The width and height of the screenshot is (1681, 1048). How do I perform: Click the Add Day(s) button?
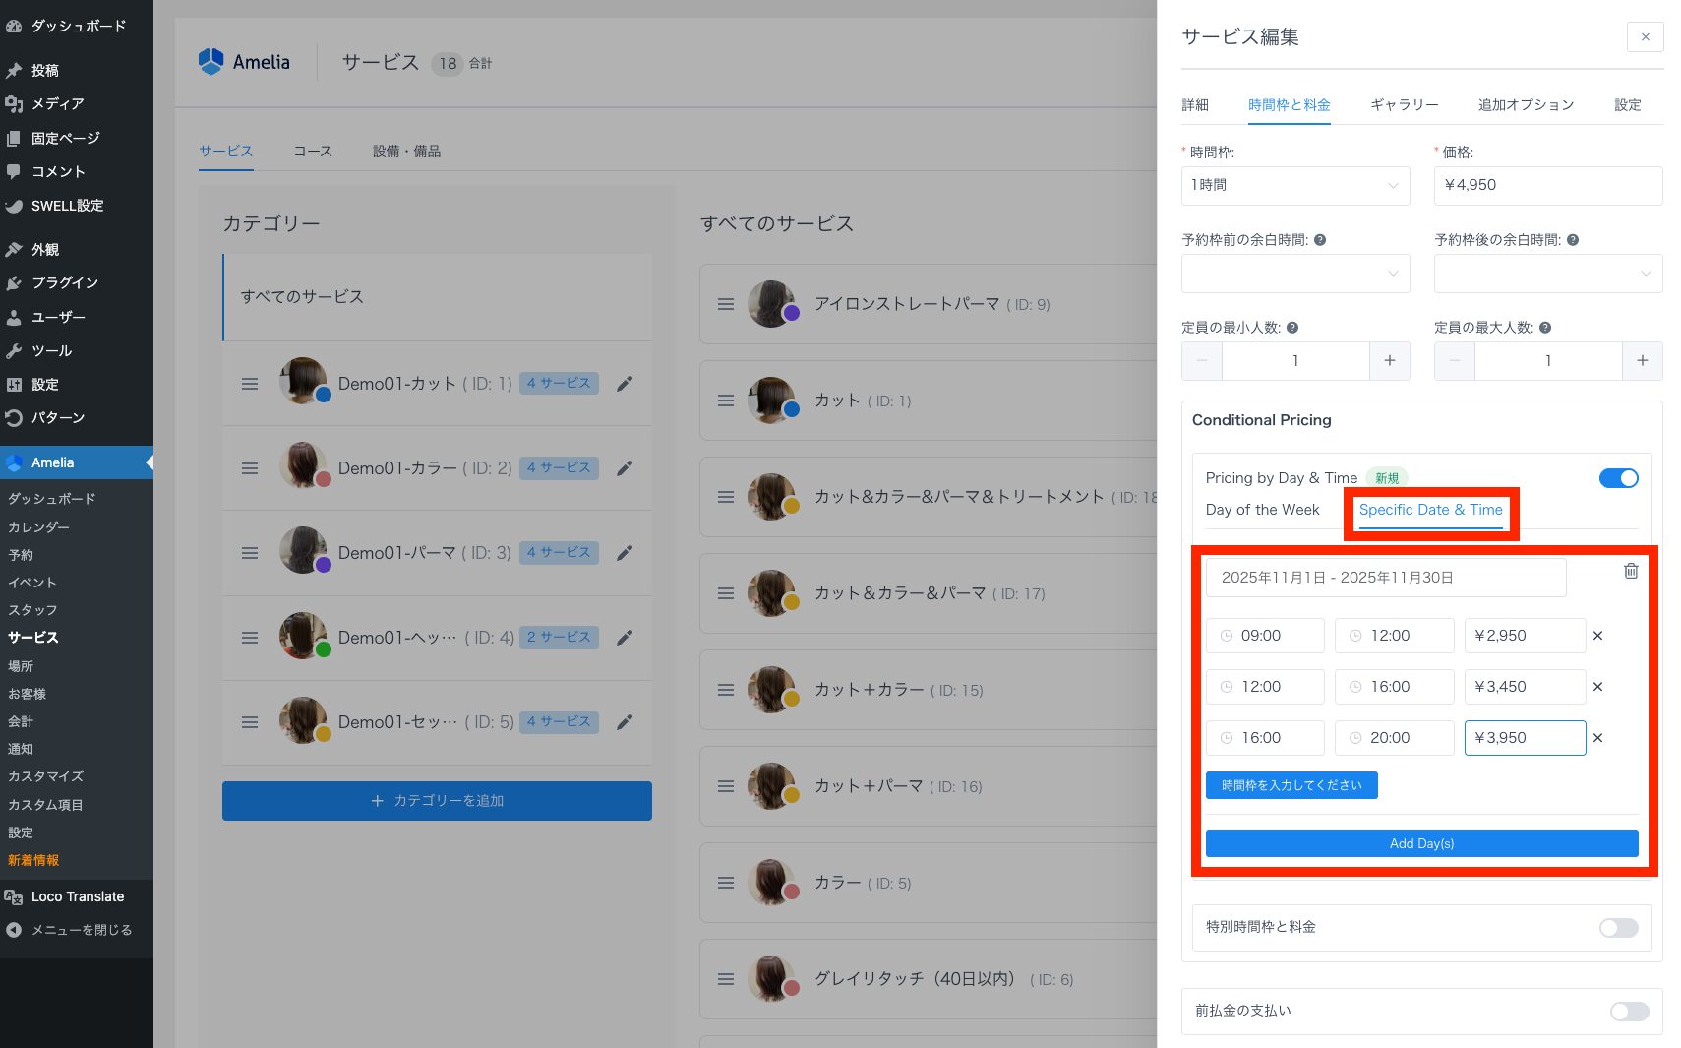tap(1421, 843)
